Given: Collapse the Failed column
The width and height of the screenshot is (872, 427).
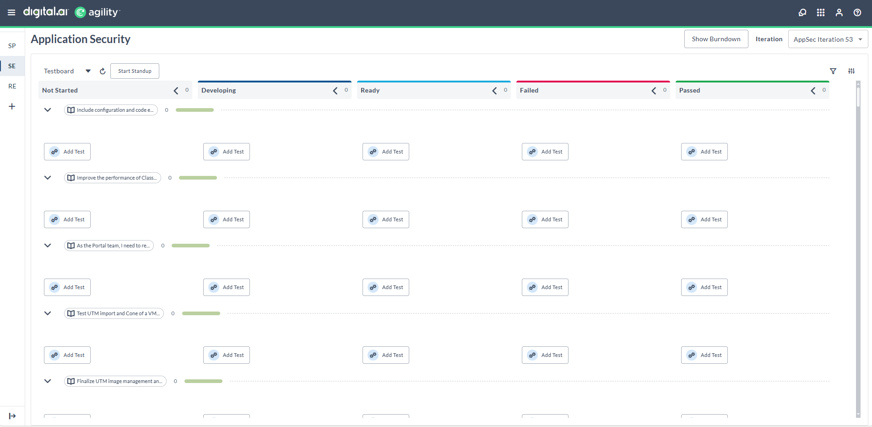Looking at the screenshot, I should pos(654,90).
